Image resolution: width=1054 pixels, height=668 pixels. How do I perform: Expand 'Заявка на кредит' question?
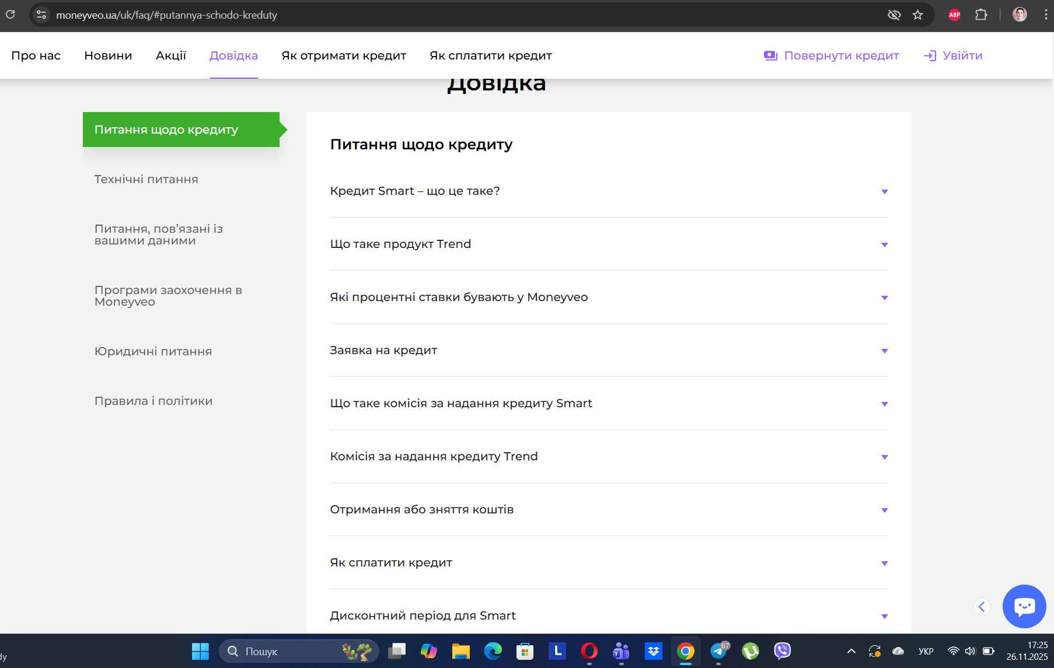(609, 351)
